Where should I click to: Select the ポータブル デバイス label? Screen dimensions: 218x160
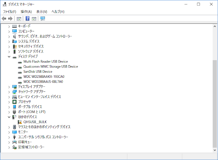click(x=30, y=107)
